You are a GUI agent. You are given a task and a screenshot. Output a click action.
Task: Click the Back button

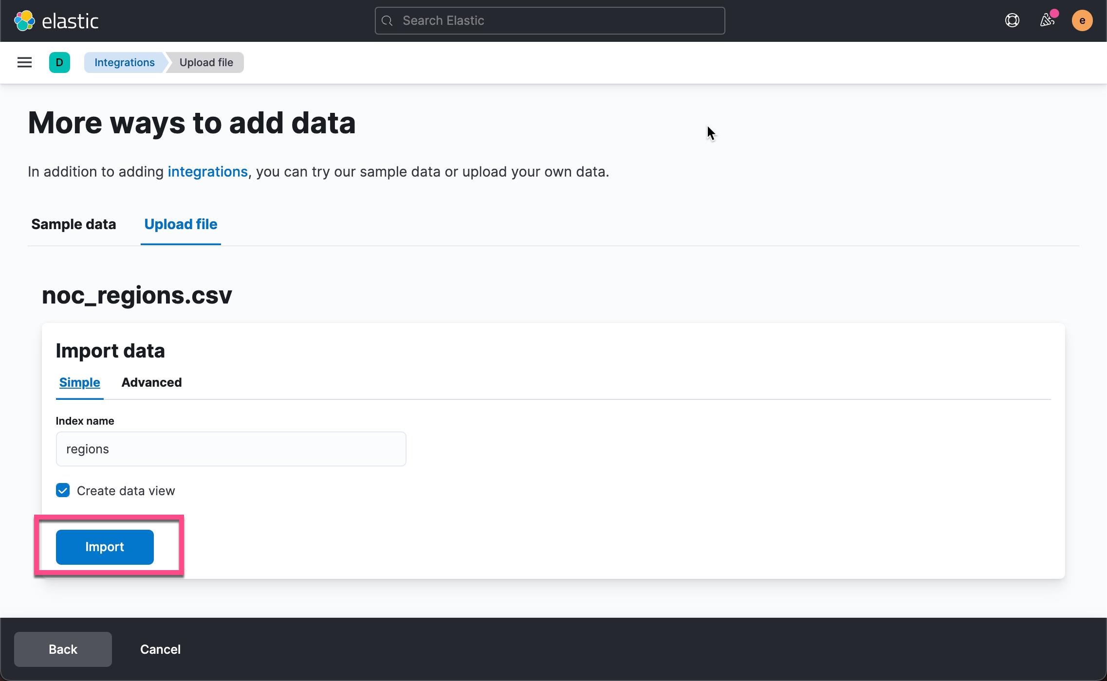click(63, 649)
